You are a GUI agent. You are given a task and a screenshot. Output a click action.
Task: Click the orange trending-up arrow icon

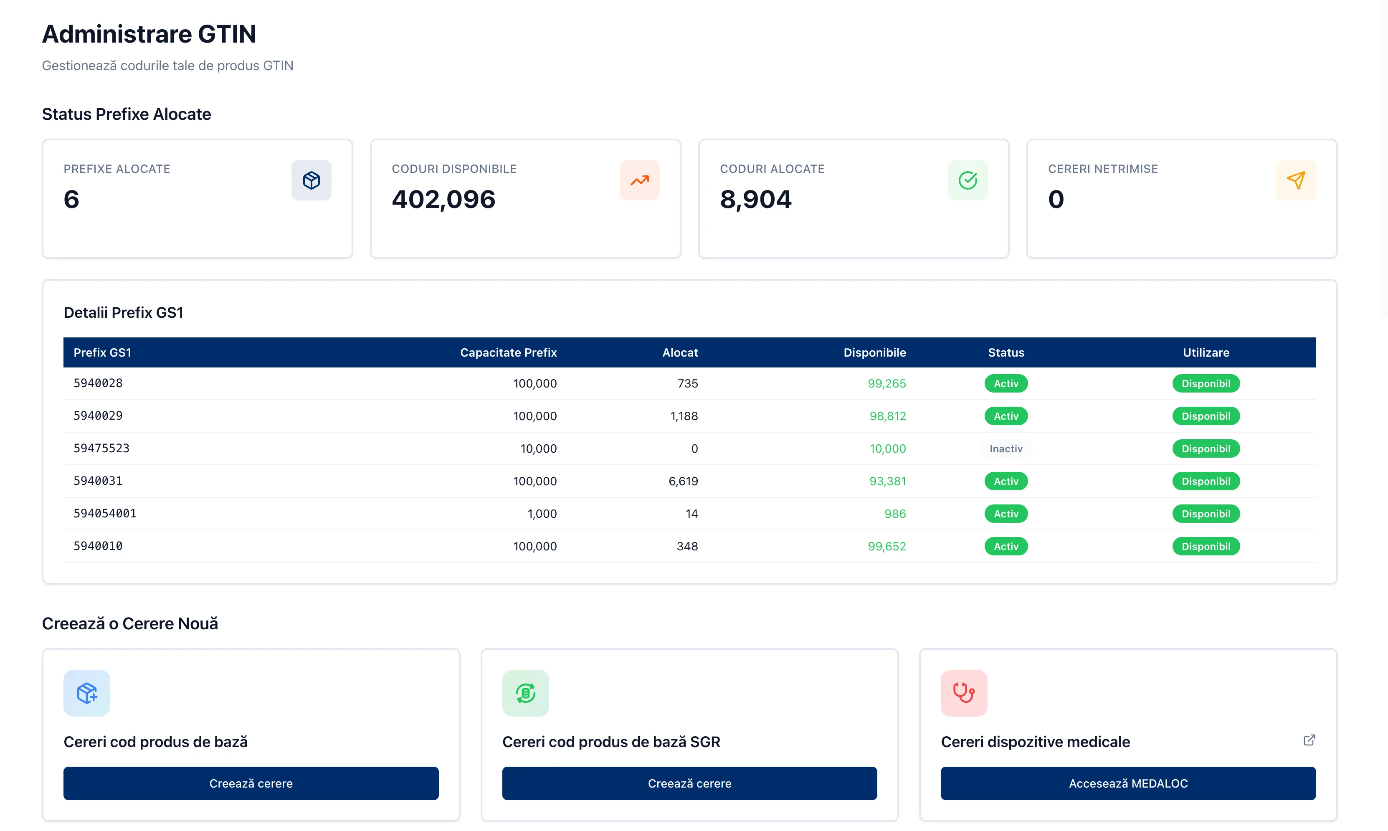click(639, 180)
